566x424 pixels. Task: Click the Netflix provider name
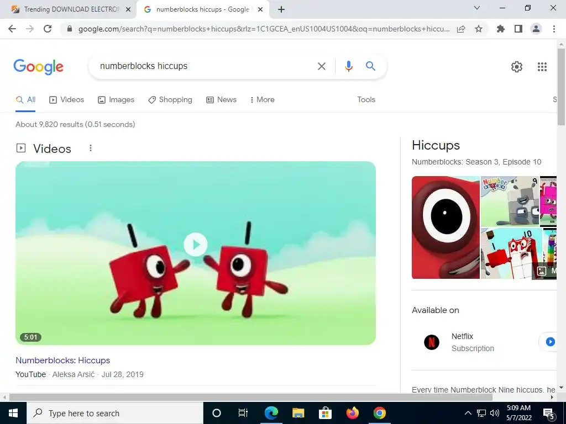click(462, 336)
